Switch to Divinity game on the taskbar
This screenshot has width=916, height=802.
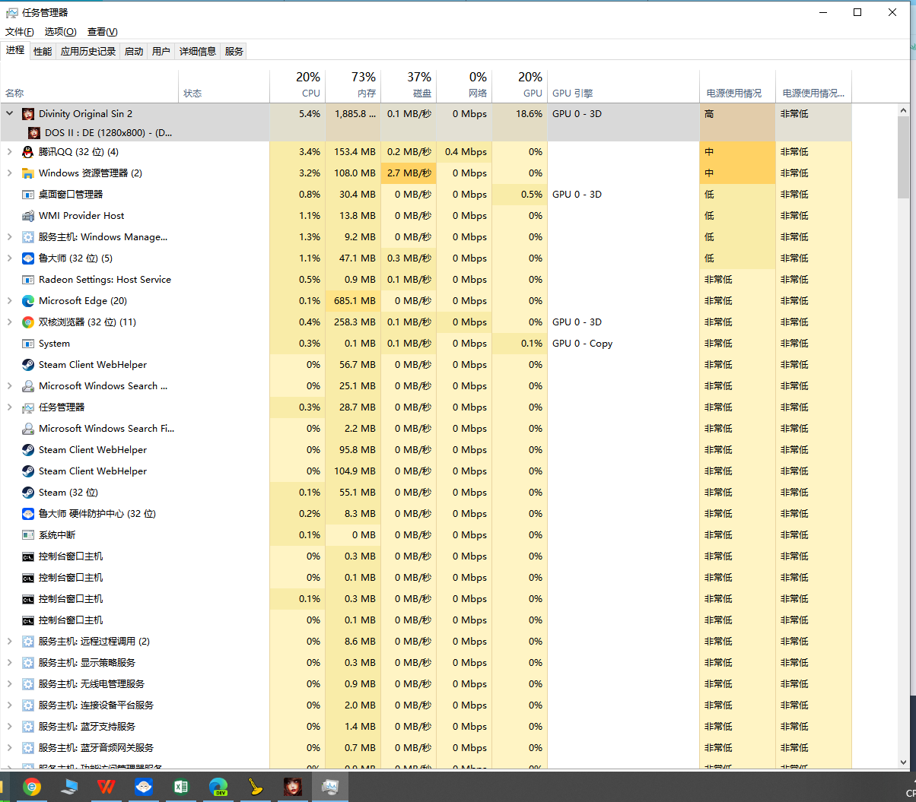pos(293,787)
